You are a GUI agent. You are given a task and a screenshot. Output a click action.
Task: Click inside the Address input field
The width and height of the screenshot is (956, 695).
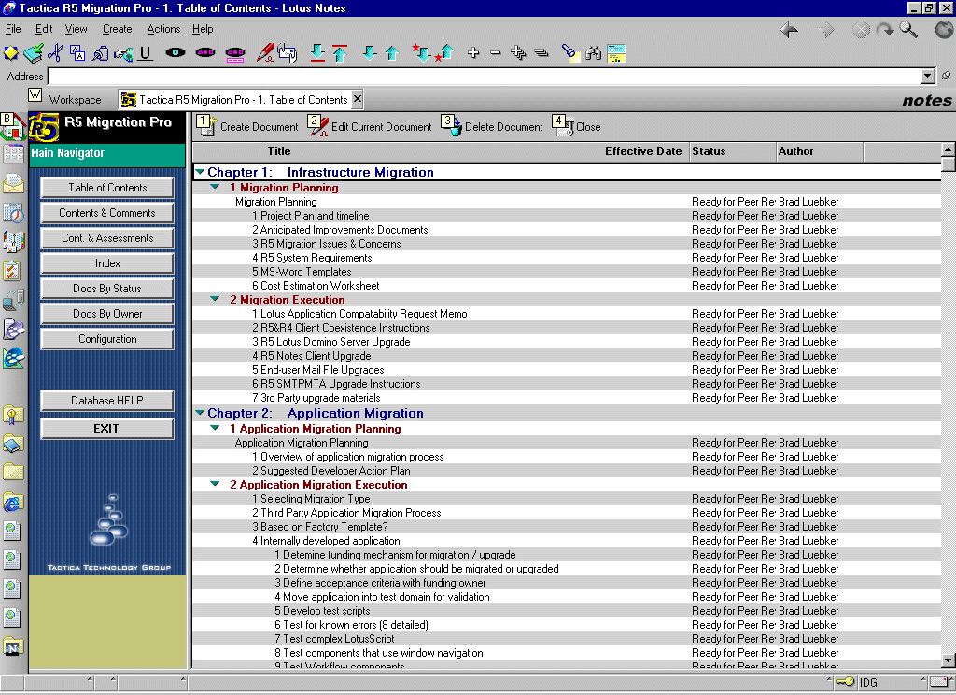[485, 77]
